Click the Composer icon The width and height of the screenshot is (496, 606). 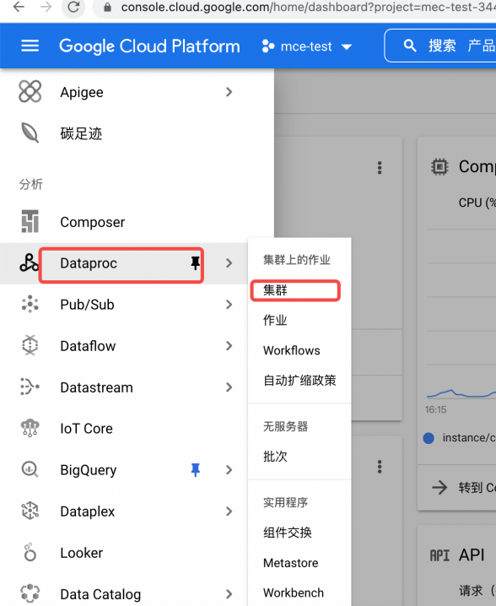pos(30,221)
